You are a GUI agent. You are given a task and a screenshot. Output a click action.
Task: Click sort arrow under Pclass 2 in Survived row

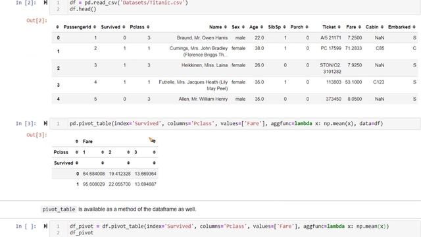click(128, 163)
